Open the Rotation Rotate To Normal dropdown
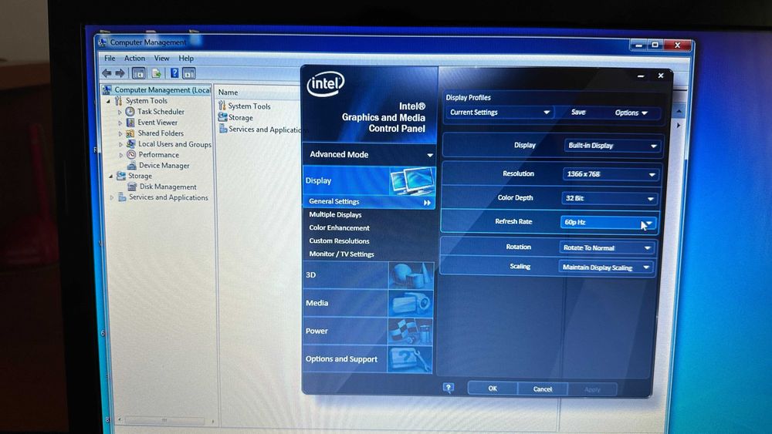Screen dimensions: 772x434 point(607,247)
